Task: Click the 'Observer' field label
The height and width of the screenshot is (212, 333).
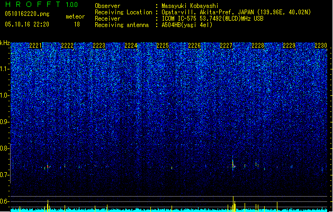Action: (107, 6)
